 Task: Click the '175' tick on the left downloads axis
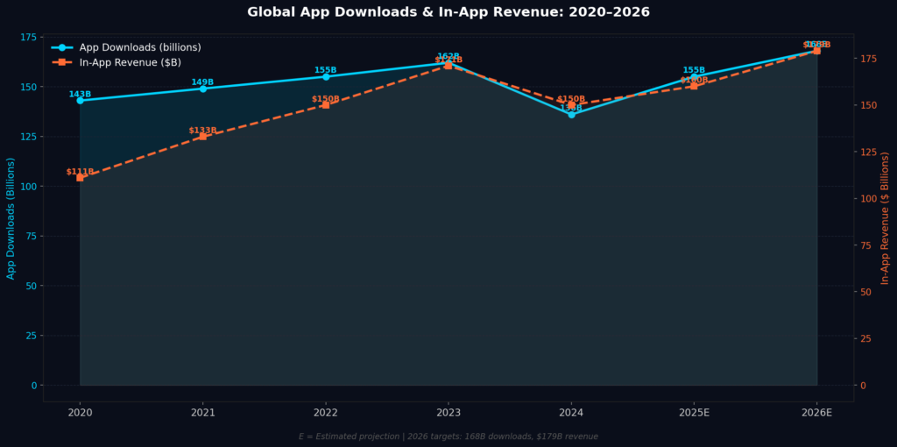(x=30, y=37)
